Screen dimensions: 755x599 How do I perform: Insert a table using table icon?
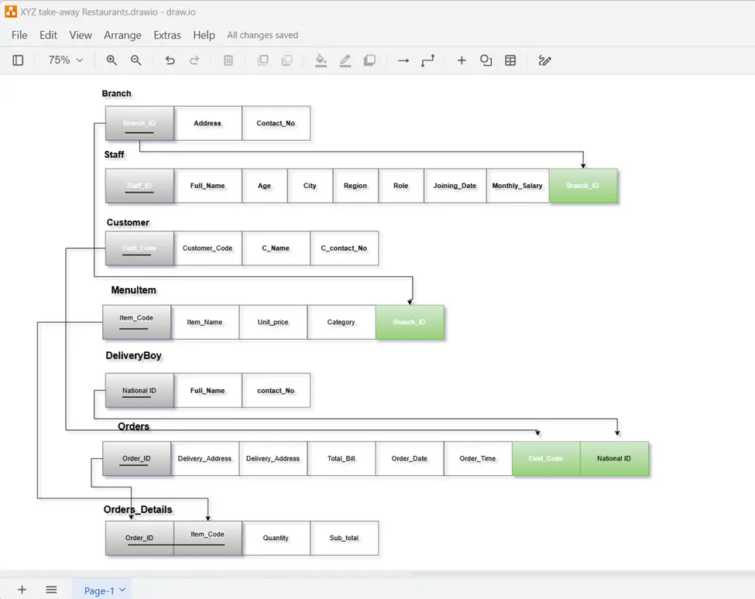tap(510, 60)
